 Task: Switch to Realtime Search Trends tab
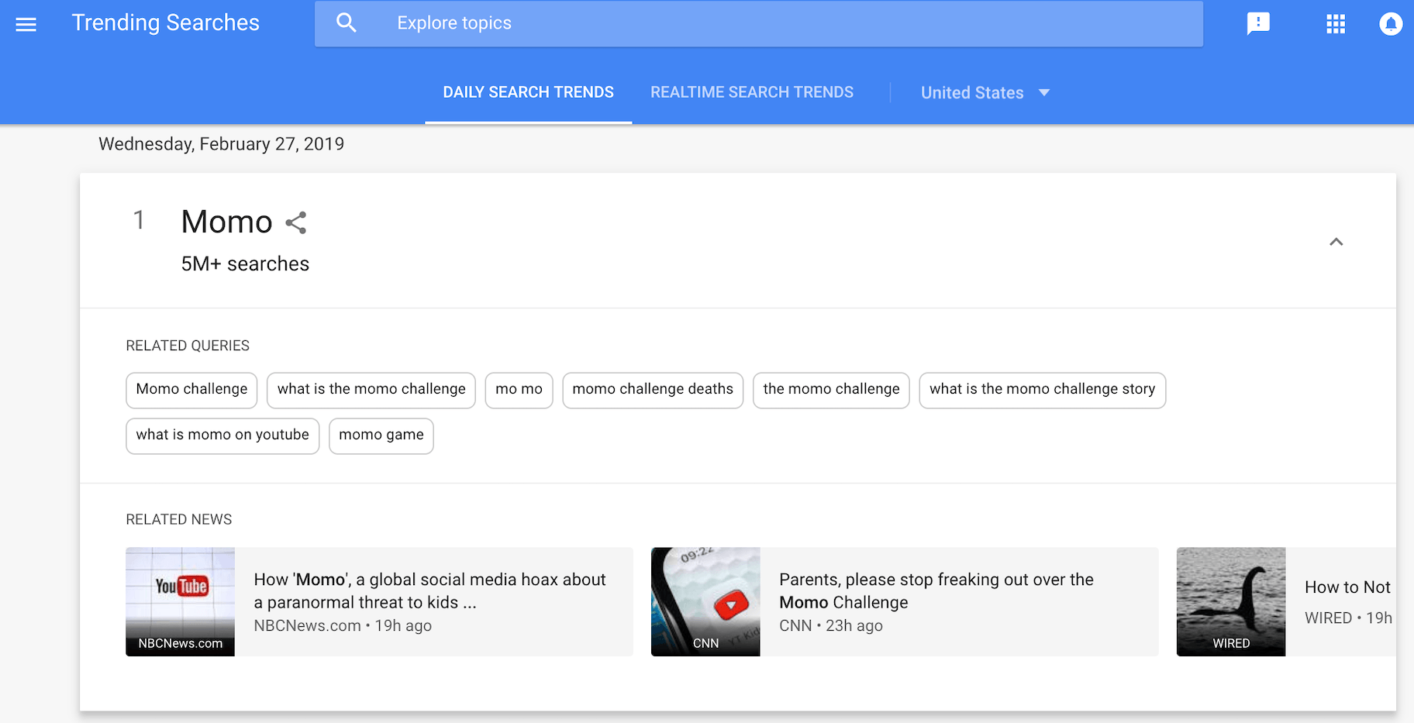(751, 93)
